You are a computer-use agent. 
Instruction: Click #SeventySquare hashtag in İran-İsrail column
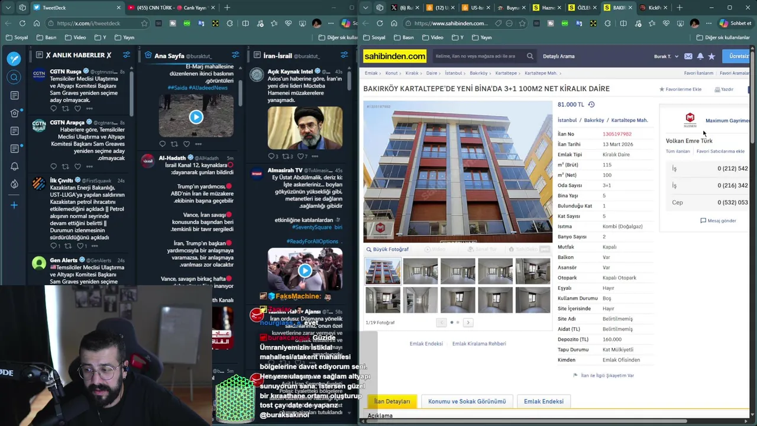310,227
